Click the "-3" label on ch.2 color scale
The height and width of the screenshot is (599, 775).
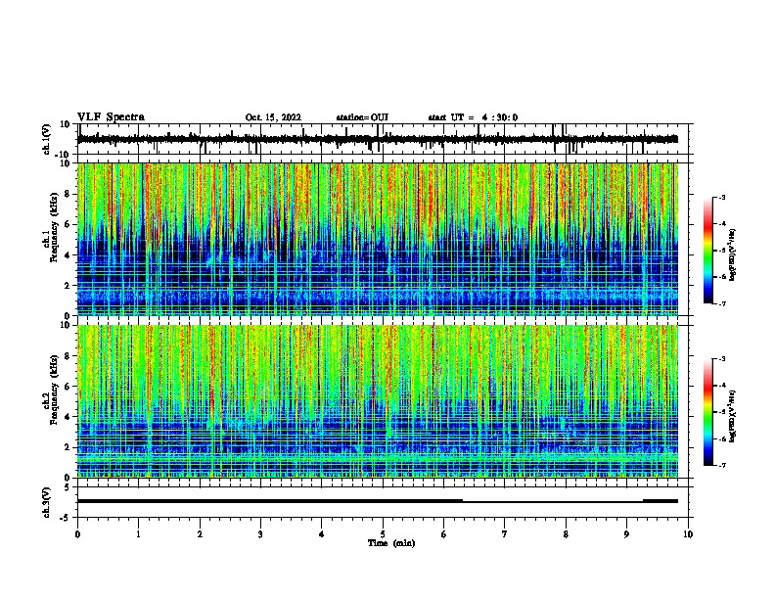coord(722,359)
